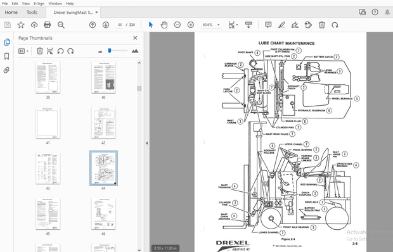Close the Page Thumbnails panel
This screenshot has width=393, height=252.
point(135,38)
